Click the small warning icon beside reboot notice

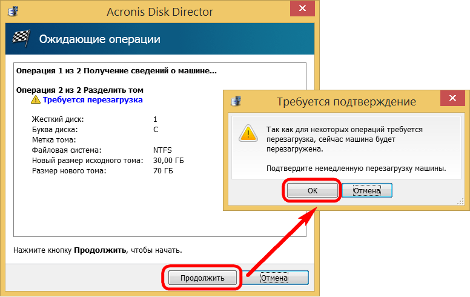36,99
